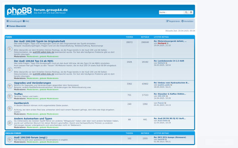Open Der Audi 100/200 Typ44 im Originalerhalt forum
The width and height of the screenshot is (238, 148).
pos(39,41)
